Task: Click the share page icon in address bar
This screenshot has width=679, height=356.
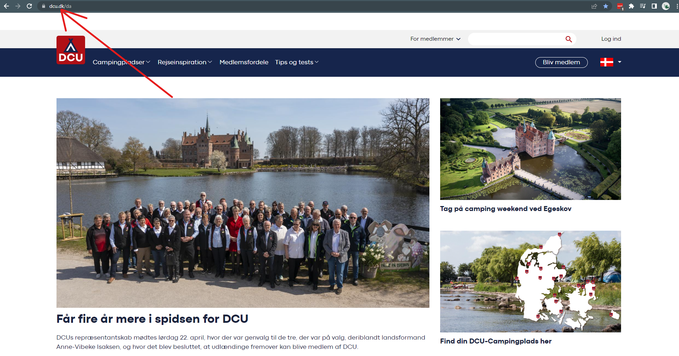Action: pyautogui.click(x=594, y=6)
